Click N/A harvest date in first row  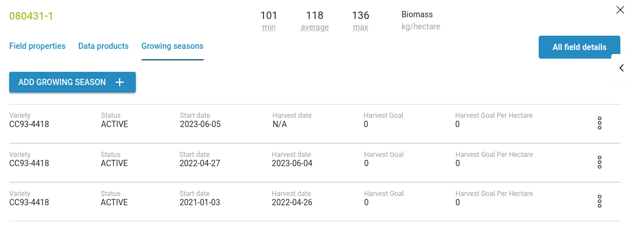[280, 124]
